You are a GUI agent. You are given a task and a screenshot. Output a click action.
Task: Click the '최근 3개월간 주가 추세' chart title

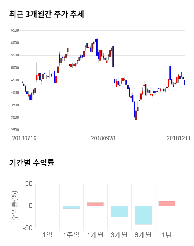point(46,14)
